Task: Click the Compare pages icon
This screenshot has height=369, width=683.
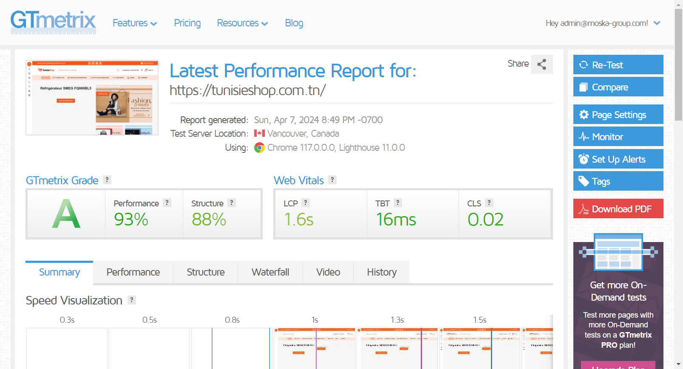Action: (584, 87)
